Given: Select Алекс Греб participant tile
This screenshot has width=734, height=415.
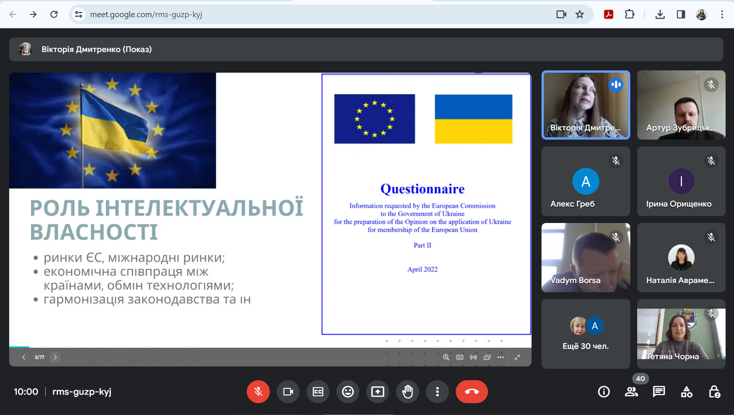Looking at the screenshot, I should click(586, 181).
